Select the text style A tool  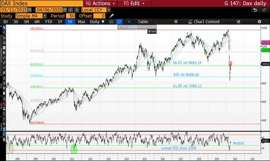click(x=4, y=99)
